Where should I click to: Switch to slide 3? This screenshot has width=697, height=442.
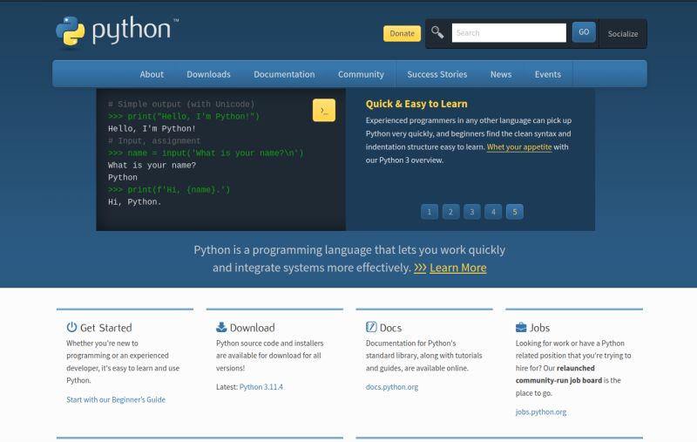(x=472, y=212)
